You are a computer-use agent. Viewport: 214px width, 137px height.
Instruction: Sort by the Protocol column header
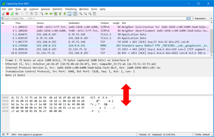coord(106,23)
